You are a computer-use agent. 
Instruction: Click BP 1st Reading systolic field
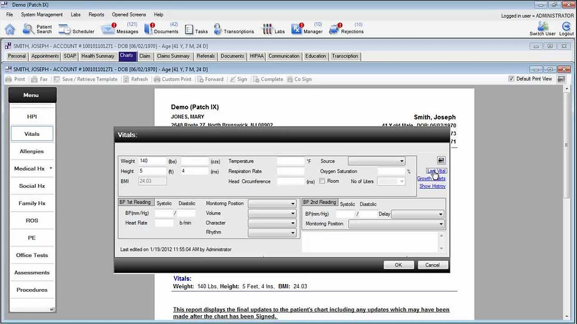(164, 213)
